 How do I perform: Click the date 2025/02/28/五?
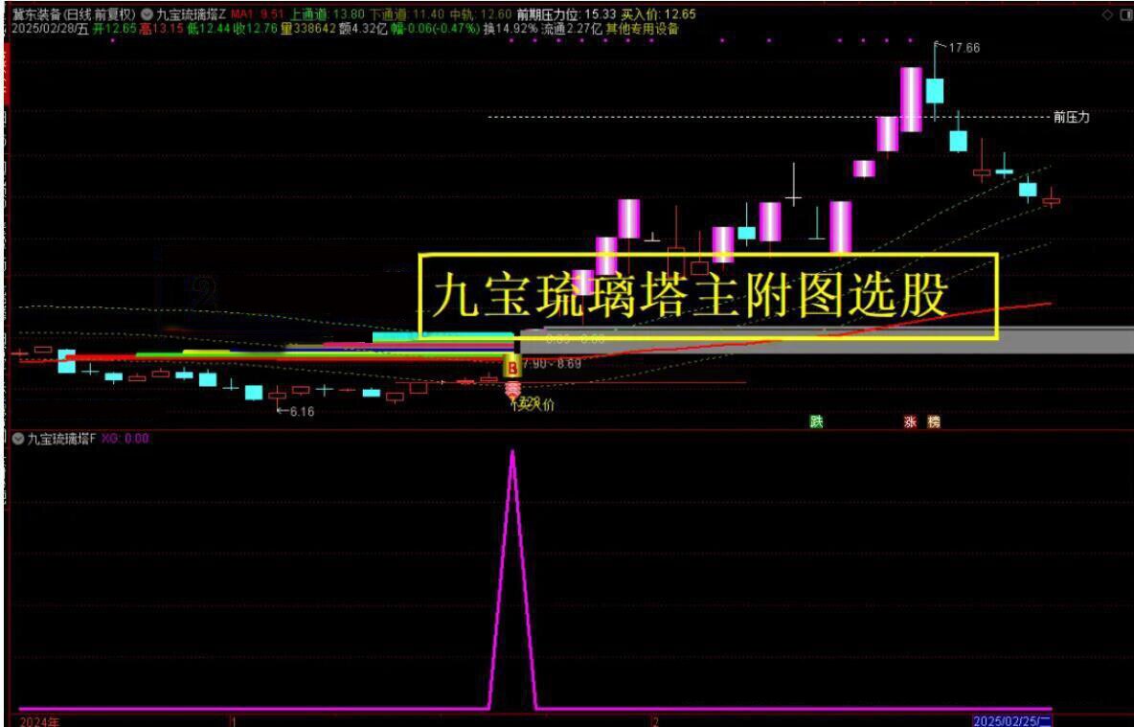[x=50, y=29]
